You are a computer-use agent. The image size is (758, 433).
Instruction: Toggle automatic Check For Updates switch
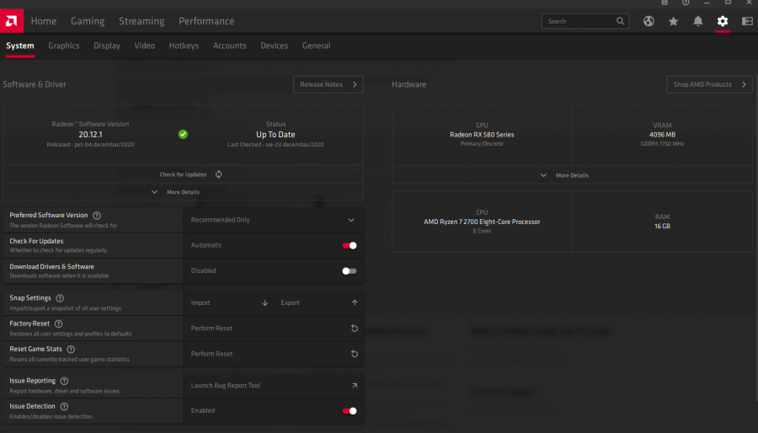350,245
